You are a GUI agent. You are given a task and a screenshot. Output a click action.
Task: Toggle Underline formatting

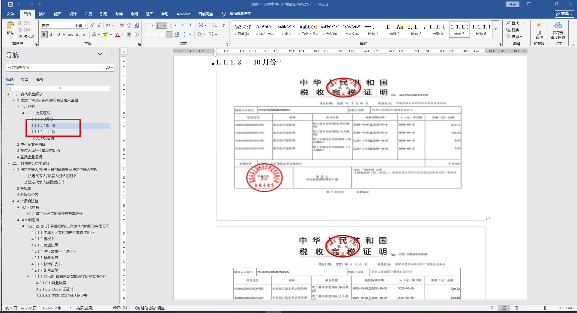pyautogui.click(x=58, y=34)
